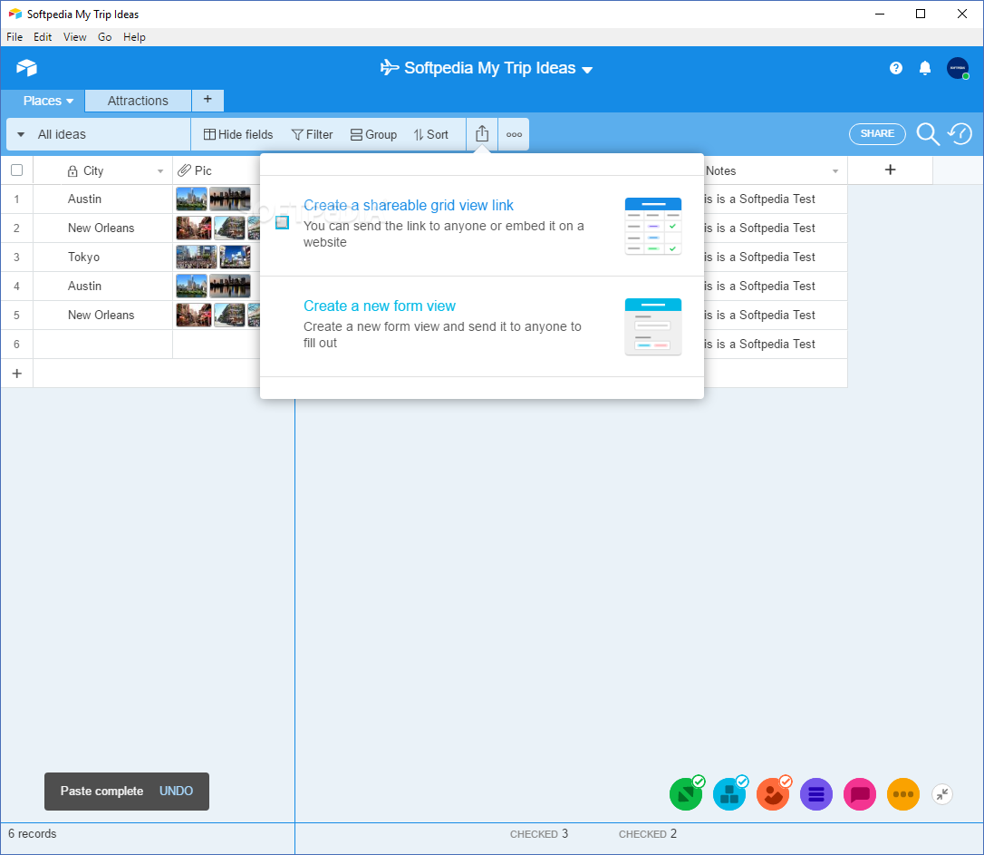Open Austin row 1 first picture
984x855 pixels.
[x=191, y=199]
